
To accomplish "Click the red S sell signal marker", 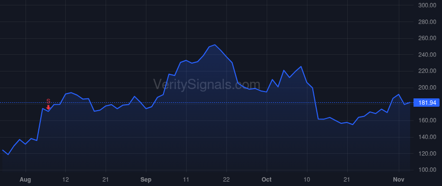I will pos(48,104).
